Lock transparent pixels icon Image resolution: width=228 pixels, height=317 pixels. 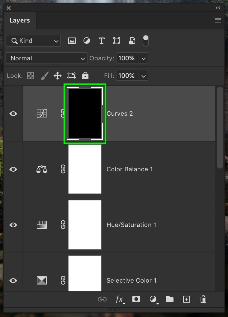(x=31, y=76)
